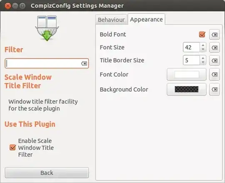
Task: Decrease Title Border Size with down arrow
Action: tap(203, 62)
